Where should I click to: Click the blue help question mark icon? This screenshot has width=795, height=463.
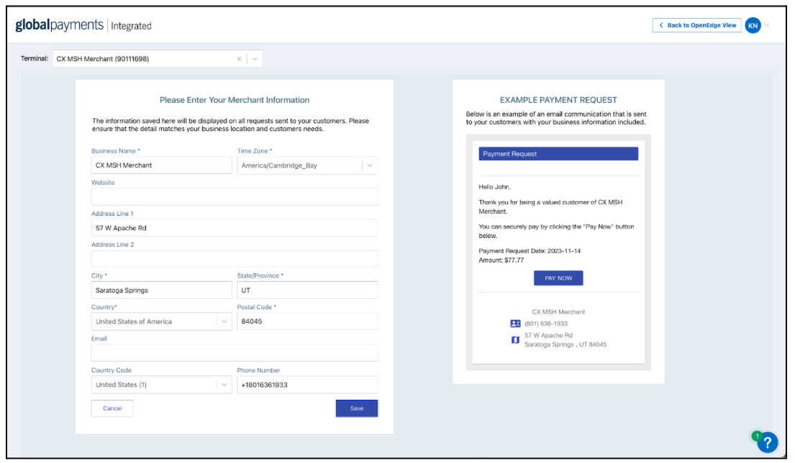click(767, 442)
